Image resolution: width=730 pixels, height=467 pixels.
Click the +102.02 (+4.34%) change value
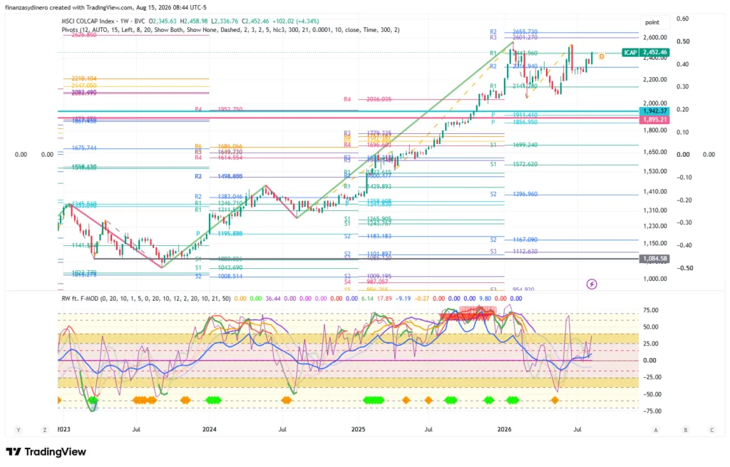pos(296,21)
